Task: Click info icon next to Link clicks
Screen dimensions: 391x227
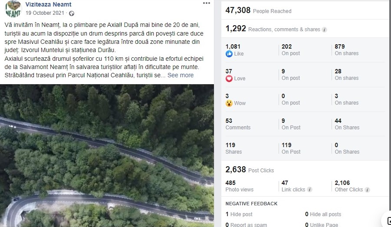Action: click(309, 190)
